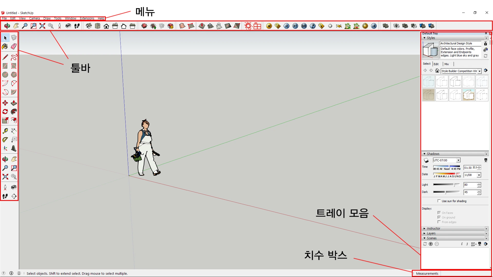Click the blue RT extension button

tap(295, 26)
